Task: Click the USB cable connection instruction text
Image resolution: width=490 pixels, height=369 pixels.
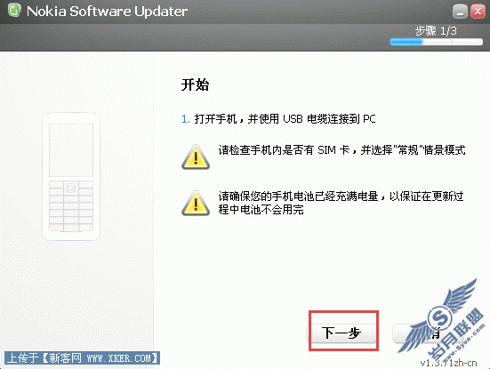Action: pos(285,119)
